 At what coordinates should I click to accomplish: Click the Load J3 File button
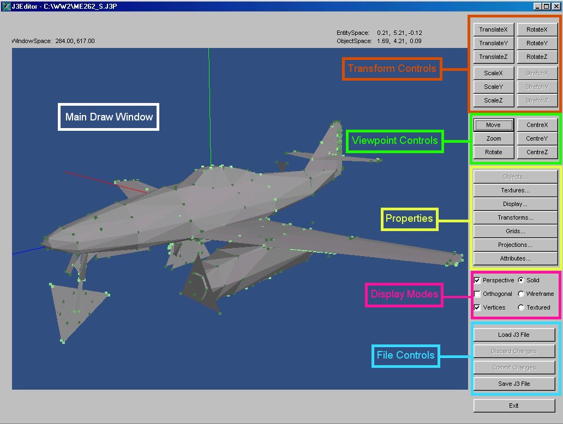514,335
